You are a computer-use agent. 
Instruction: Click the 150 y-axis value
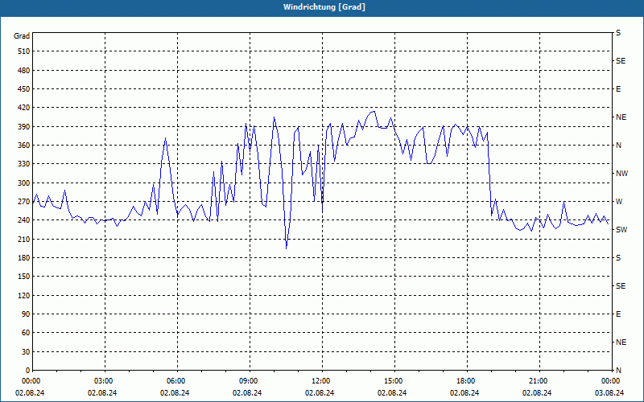(x=24, y=277)
